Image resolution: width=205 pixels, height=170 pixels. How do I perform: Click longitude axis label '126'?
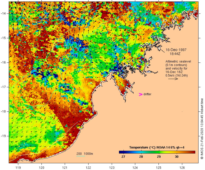(x=182, y=167)
